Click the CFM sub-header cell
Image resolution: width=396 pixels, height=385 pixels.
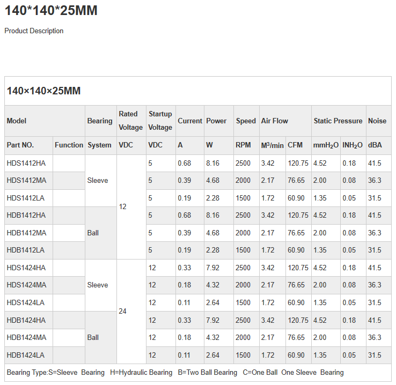(295, 145)
